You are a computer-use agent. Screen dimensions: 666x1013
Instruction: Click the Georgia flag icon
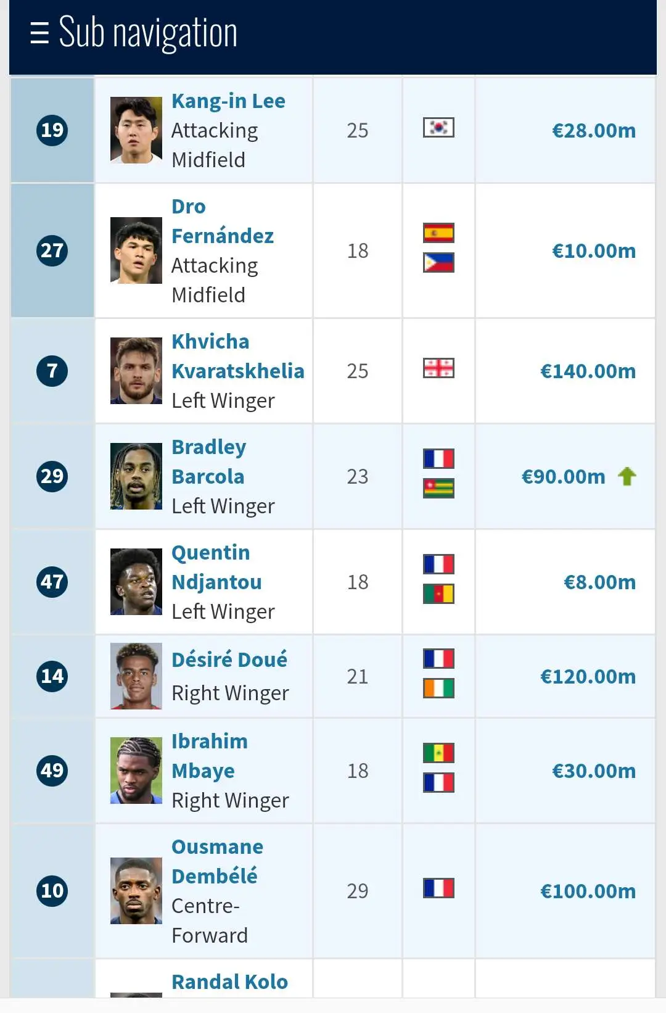438,368
